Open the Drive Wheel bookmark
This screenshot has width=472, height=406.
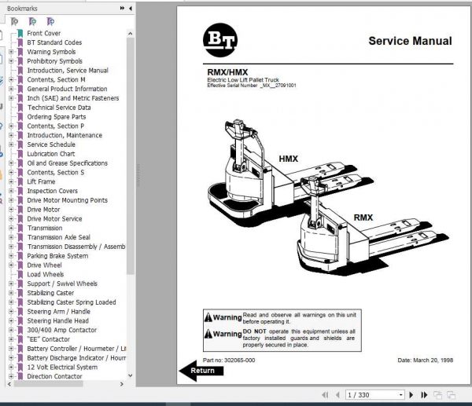(44, 265)
